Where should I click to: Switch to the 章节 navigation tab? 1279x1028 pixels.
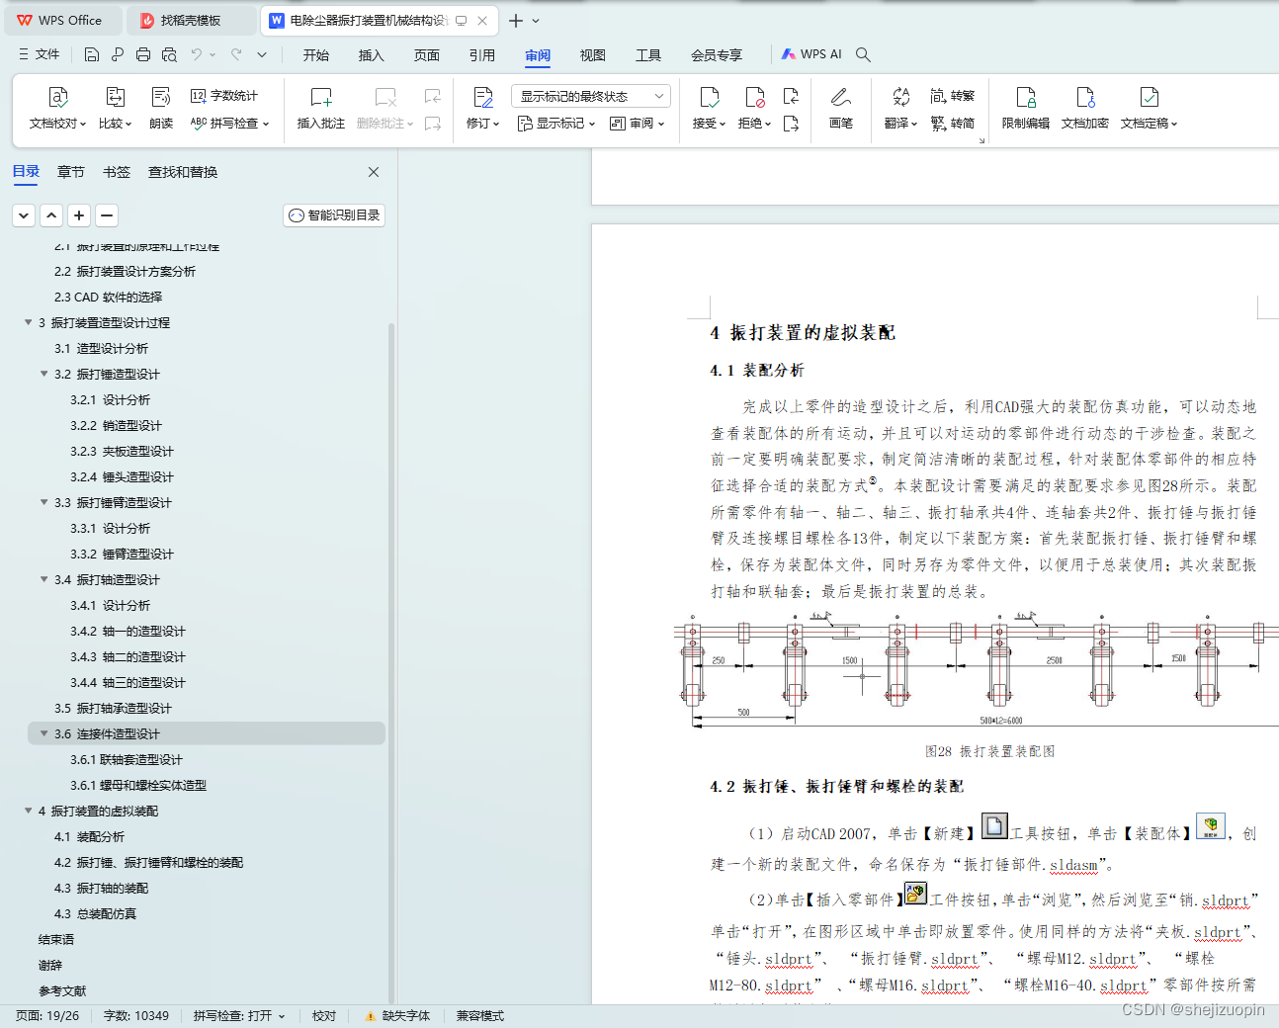[x=71, y=172]
